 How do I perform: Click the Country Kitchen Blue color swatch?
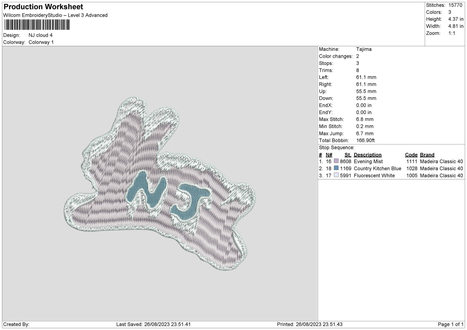click(336, 168)
